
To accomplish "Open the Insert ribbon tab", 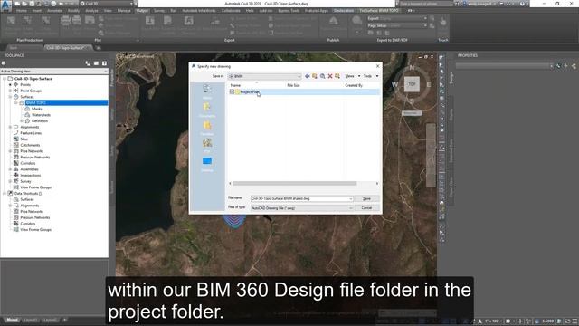I will pyautogui.click(x=37, y=11).
